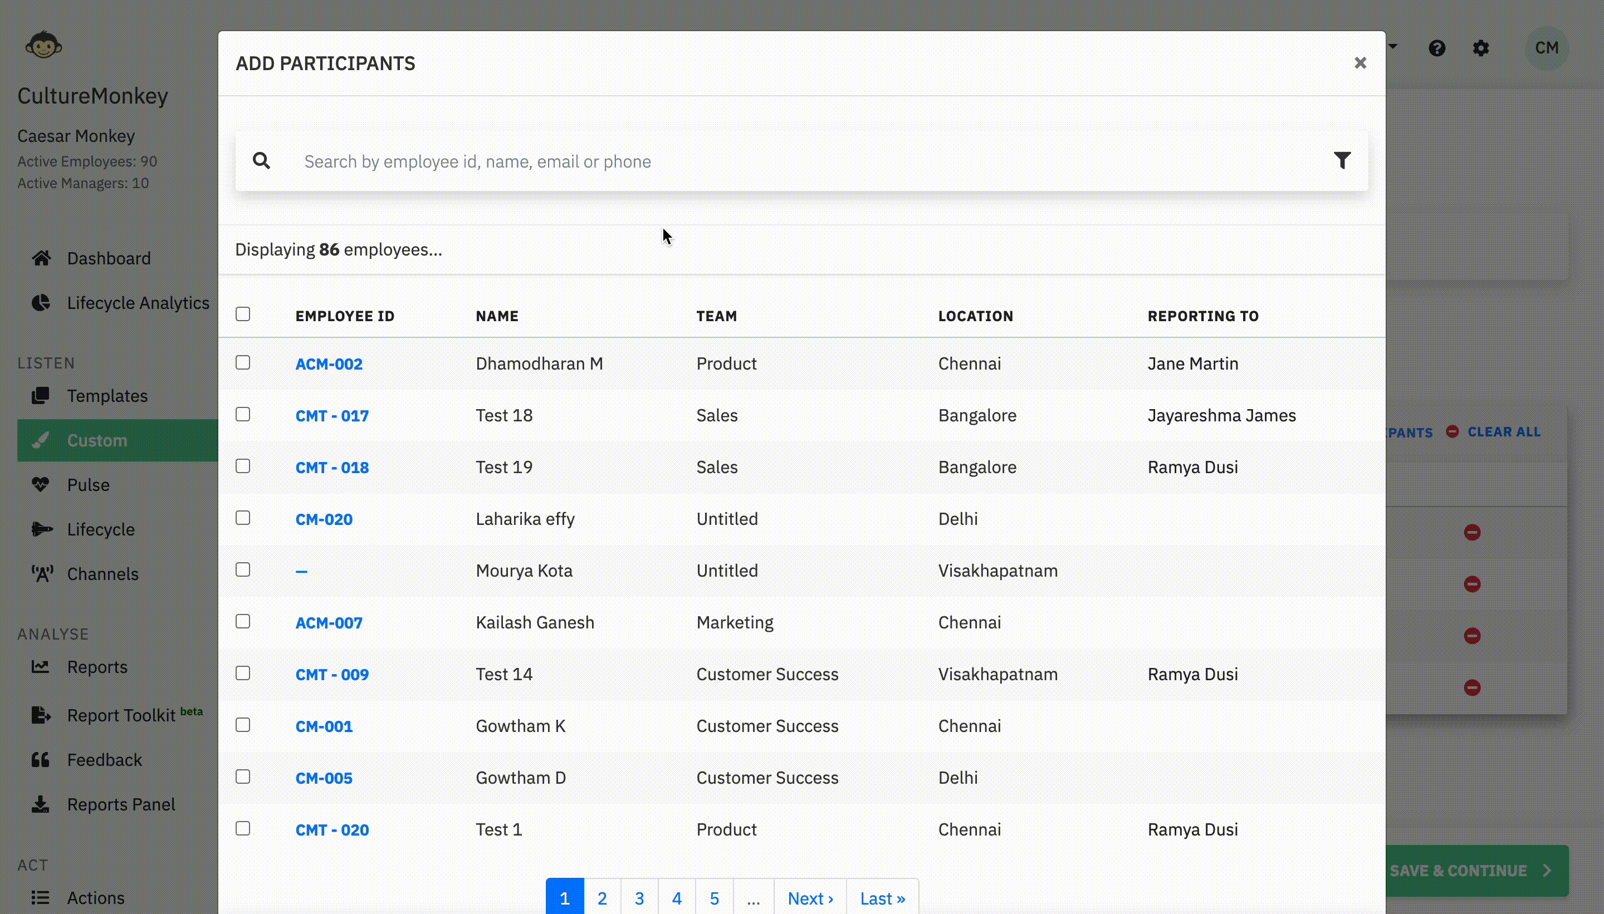This screenshot has height=914, width=1604.
Task: Remove third participant with red minus icon
Action: tap(1472, 636)
